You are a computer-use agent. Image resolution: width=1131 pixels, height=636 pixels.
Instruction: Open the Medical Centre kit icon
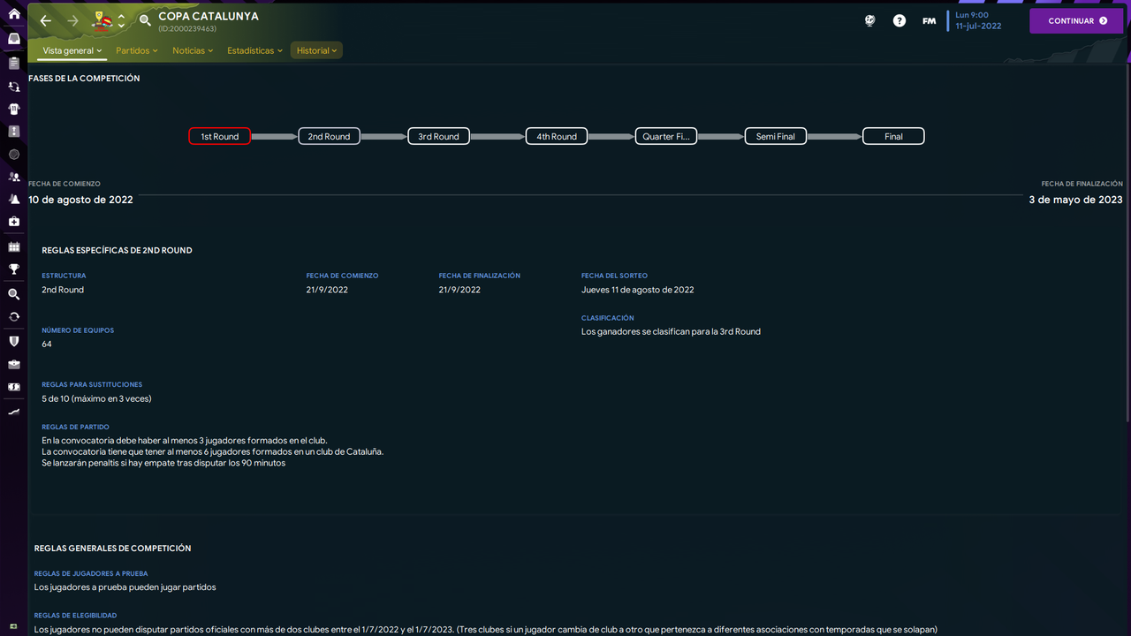13,222
